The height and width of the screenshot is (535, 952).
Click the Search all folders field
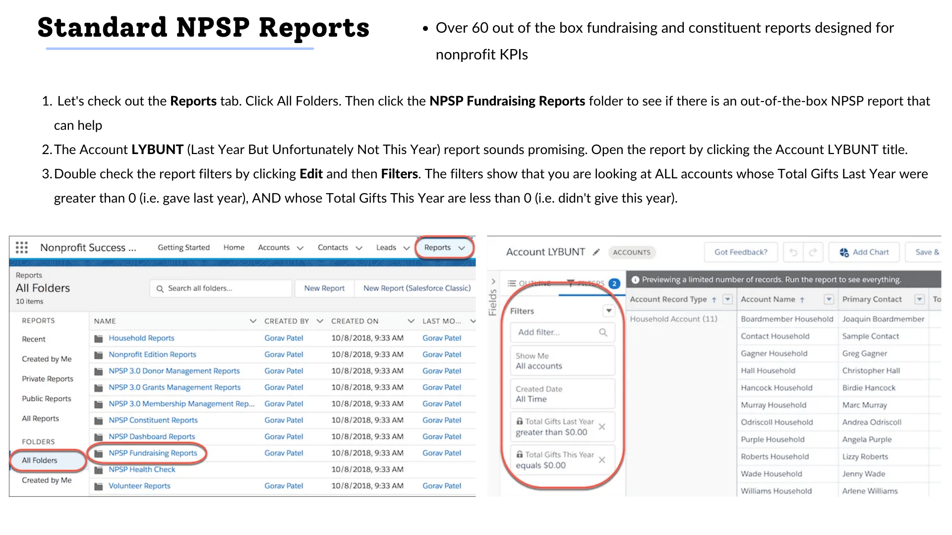221,288
